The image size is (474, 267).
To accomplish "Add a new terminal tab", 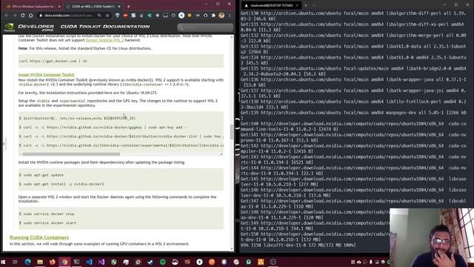I will click(x=306, y=5).
